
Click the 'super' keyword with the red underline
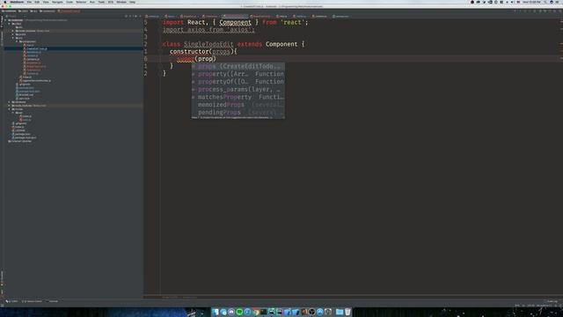[186, 59]
